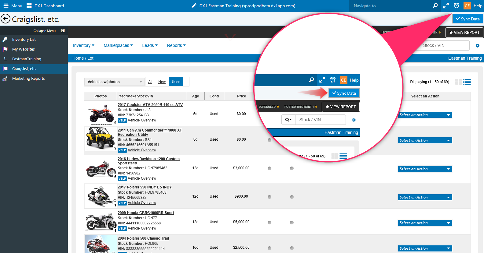Image resolution: width=484 pixels, height=253 pixels.
Task: Expand the Inventory dropdown menu
Action: (x=83, y=46)
